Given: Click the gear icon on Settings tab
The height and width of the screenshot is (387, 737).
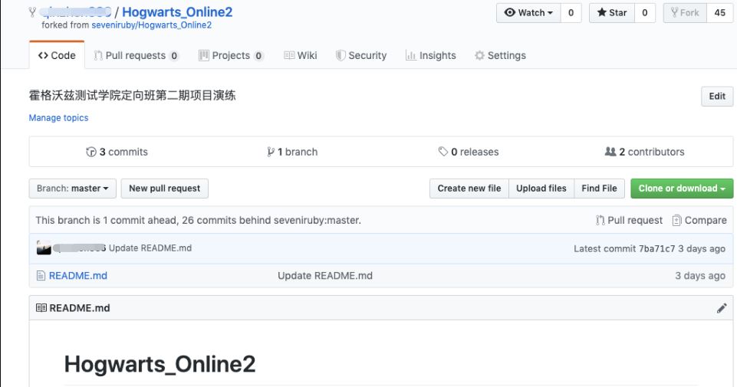Looking at the screenshot, I should coord(479,55).
